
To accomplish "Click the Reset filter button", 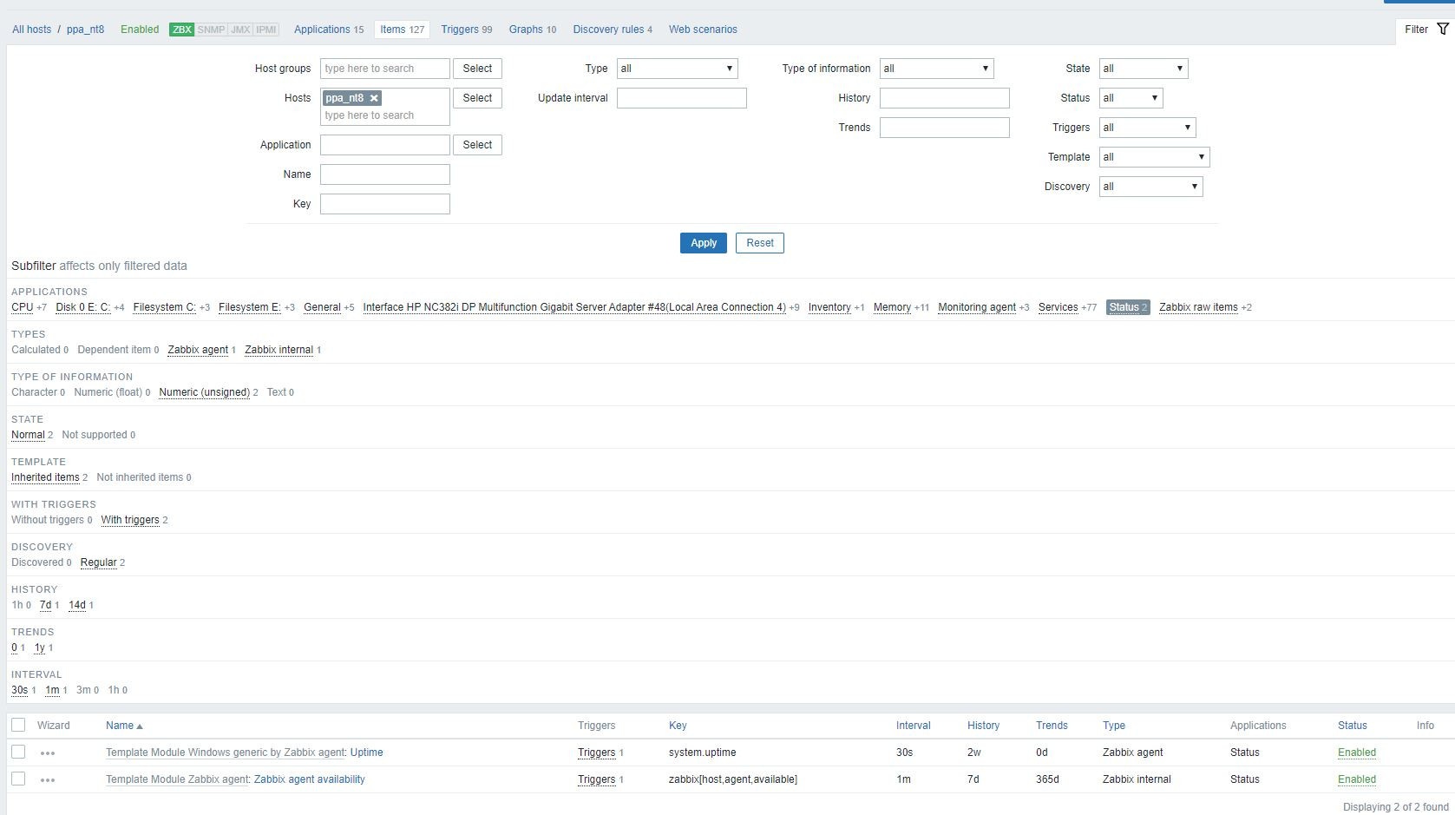I will click(x=759, y=243).
